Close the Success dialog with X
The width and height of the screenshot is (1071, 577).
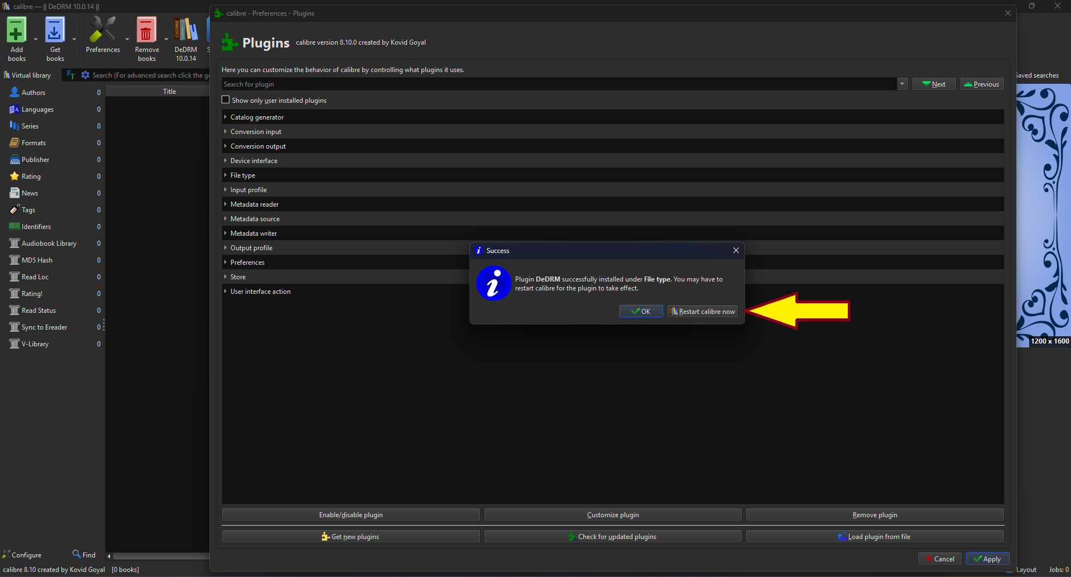(736, 250)
